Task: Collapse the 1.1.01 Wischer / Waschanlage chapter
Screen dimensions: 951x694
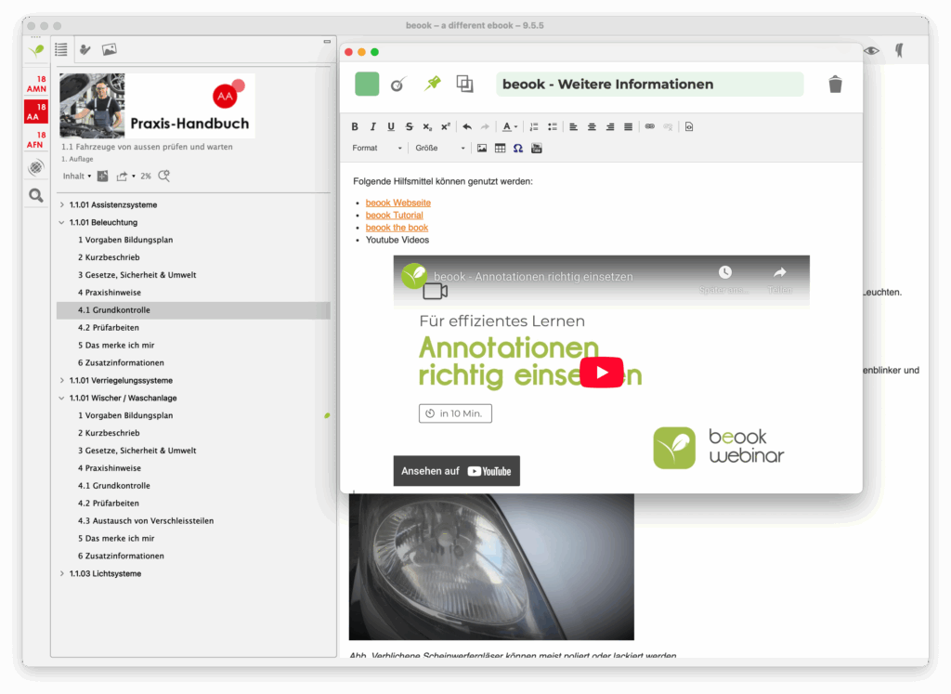Action: pyautogui.click(x=62, y=398)
